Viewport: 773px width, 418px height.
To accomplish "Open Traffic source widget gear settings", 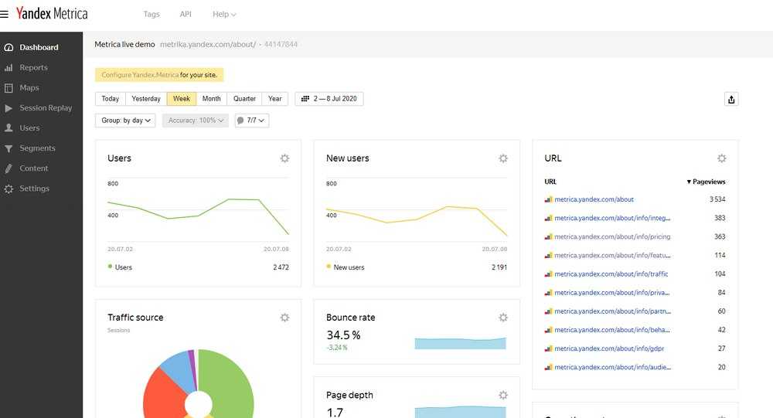I will [x=284, y=318].
